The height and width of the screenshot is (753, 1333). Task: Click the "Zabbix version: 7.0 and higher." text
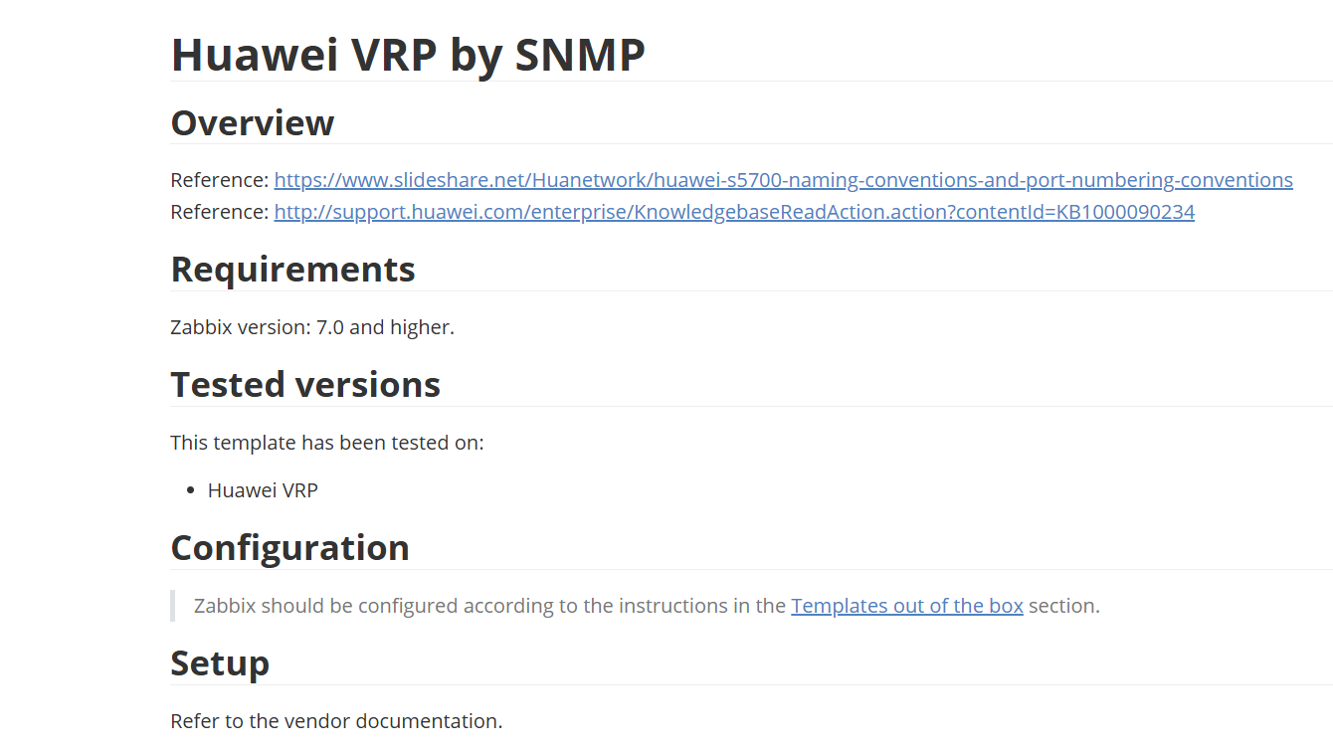(x=312, y=327)
